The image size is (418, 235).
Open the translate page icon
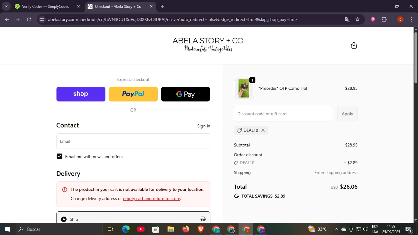(x=347, y=20)
